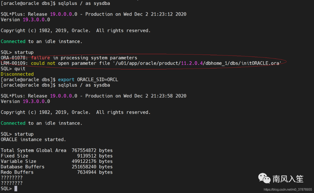Click the yellow Disconnected message
This screenshot has width=314, height=193.
17,74
